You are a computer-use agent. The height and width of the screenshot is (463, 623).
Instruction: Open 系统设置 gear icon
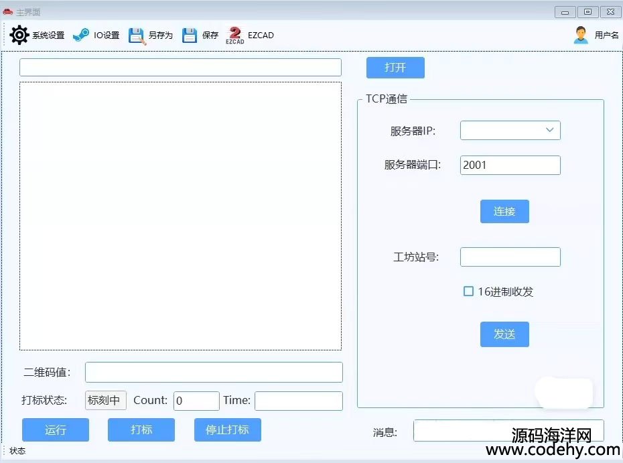click(20, 35)
